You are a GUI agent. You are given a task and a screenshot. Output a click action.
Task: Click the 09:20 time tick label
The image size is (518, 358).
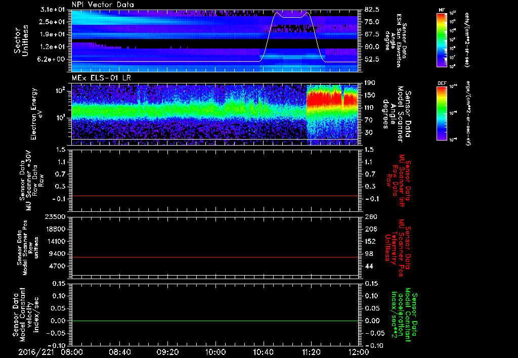click(167, 352)
